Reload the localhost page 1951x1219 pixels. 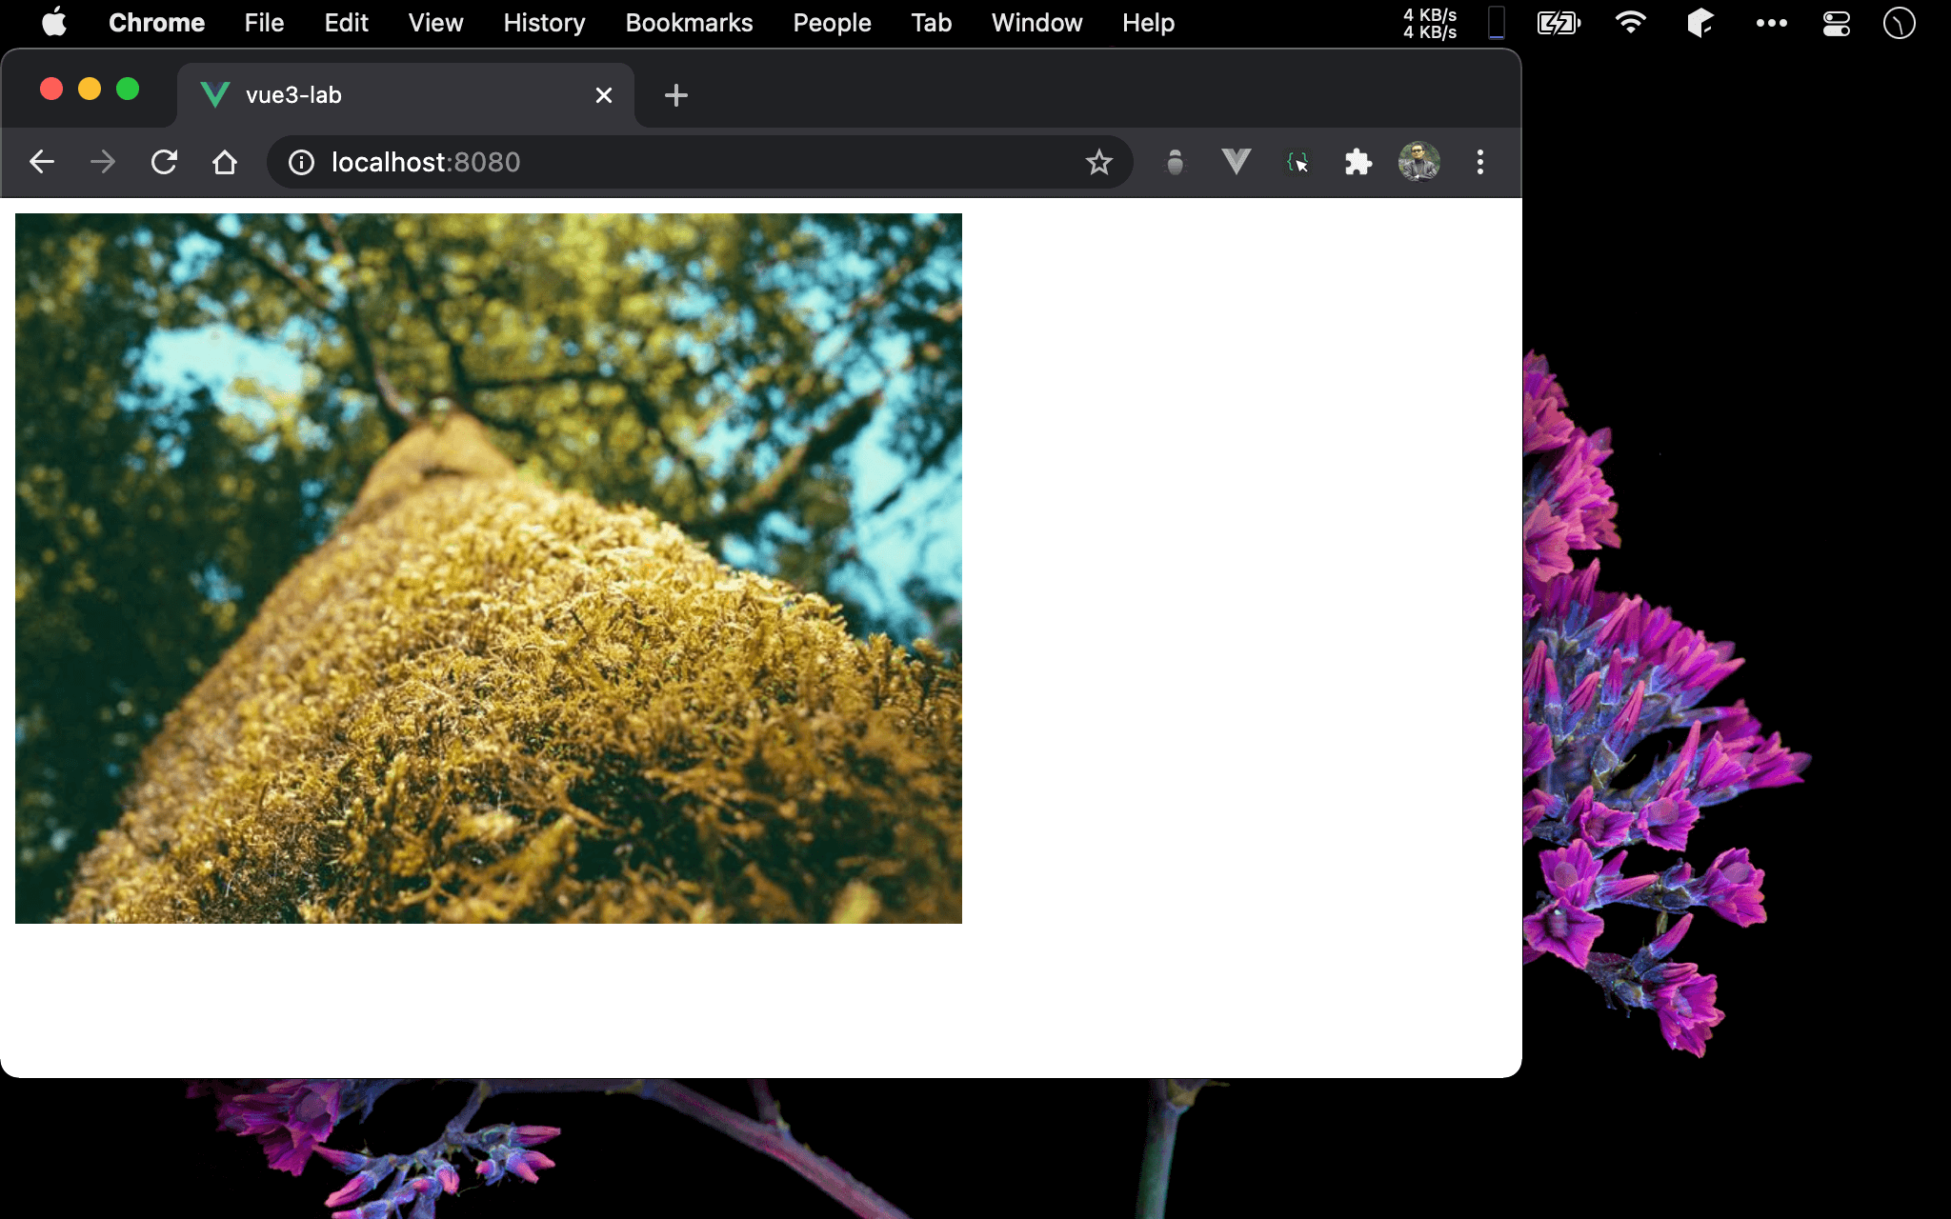[164, 162]
